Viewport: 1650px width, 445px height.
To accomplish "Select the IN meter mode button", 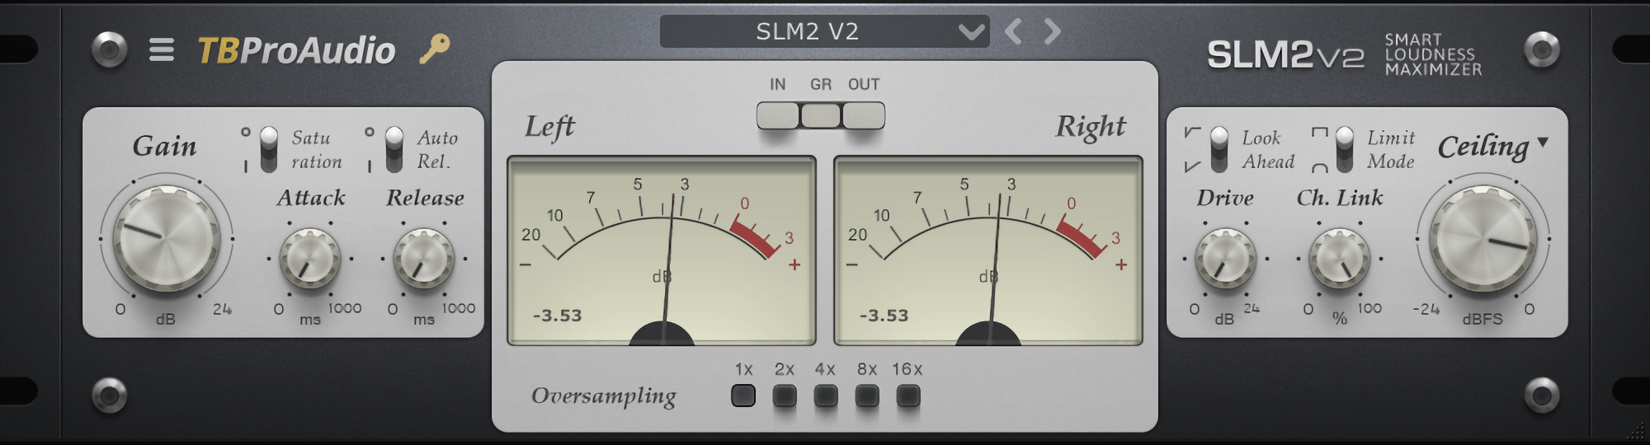I will pos(777,115).
